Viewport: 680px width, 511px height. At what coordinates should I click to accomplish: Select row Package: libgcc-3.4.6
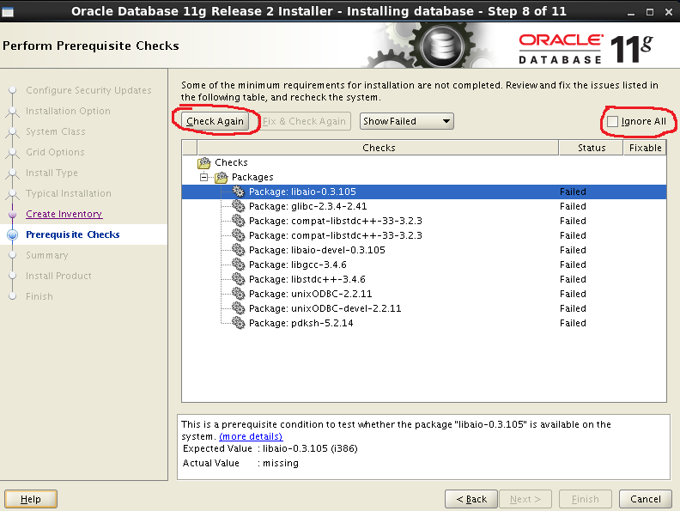pos(423,265)
